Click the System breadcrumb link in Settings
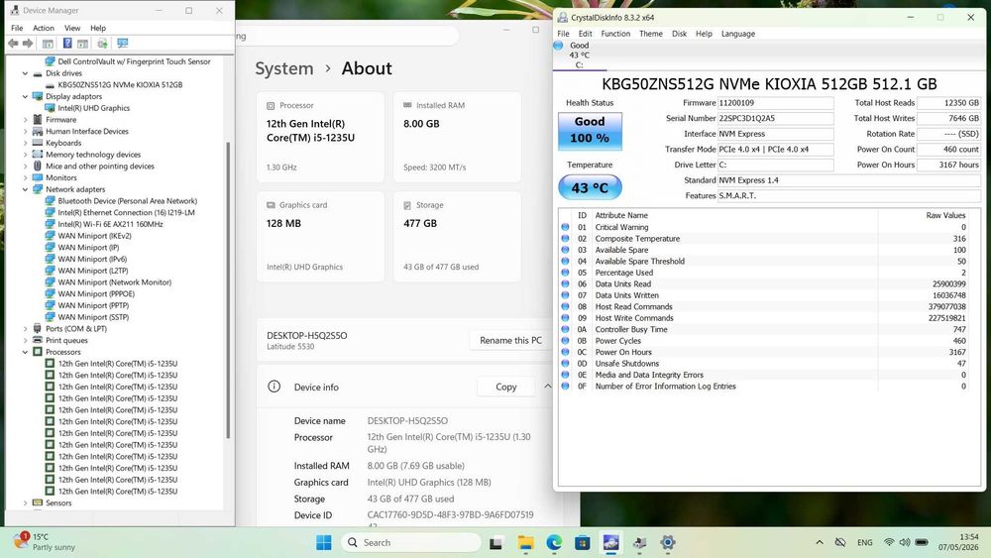Screen dimensions: 991x558 pos(283,68)
